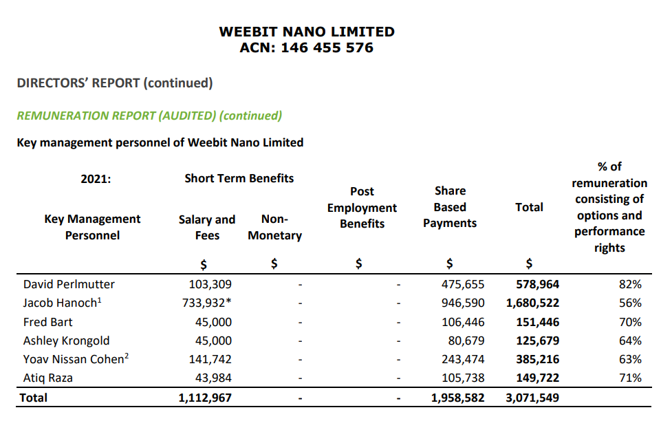Click Ashley Krongold's share based payment 80,679

pos(466,341)
